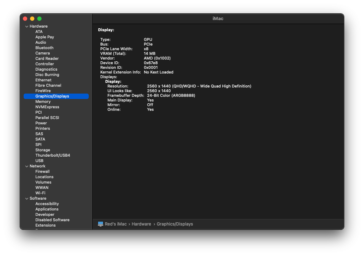
Task: Show Power information
Action: click(41, 123)
